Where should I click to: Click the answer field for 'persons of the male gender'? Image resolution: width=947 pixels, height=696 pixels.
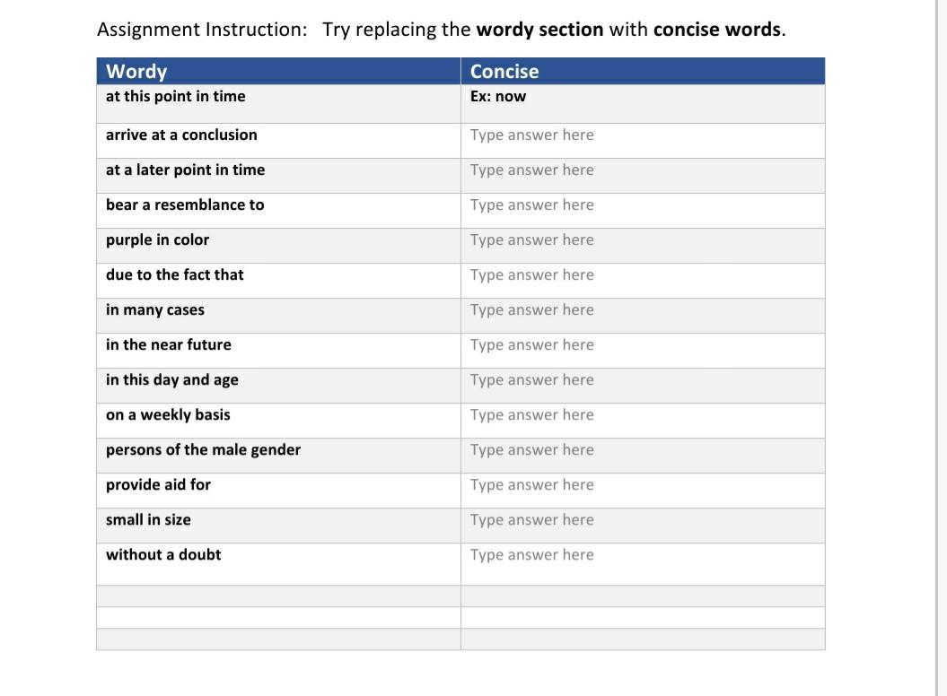click(643, 456)
